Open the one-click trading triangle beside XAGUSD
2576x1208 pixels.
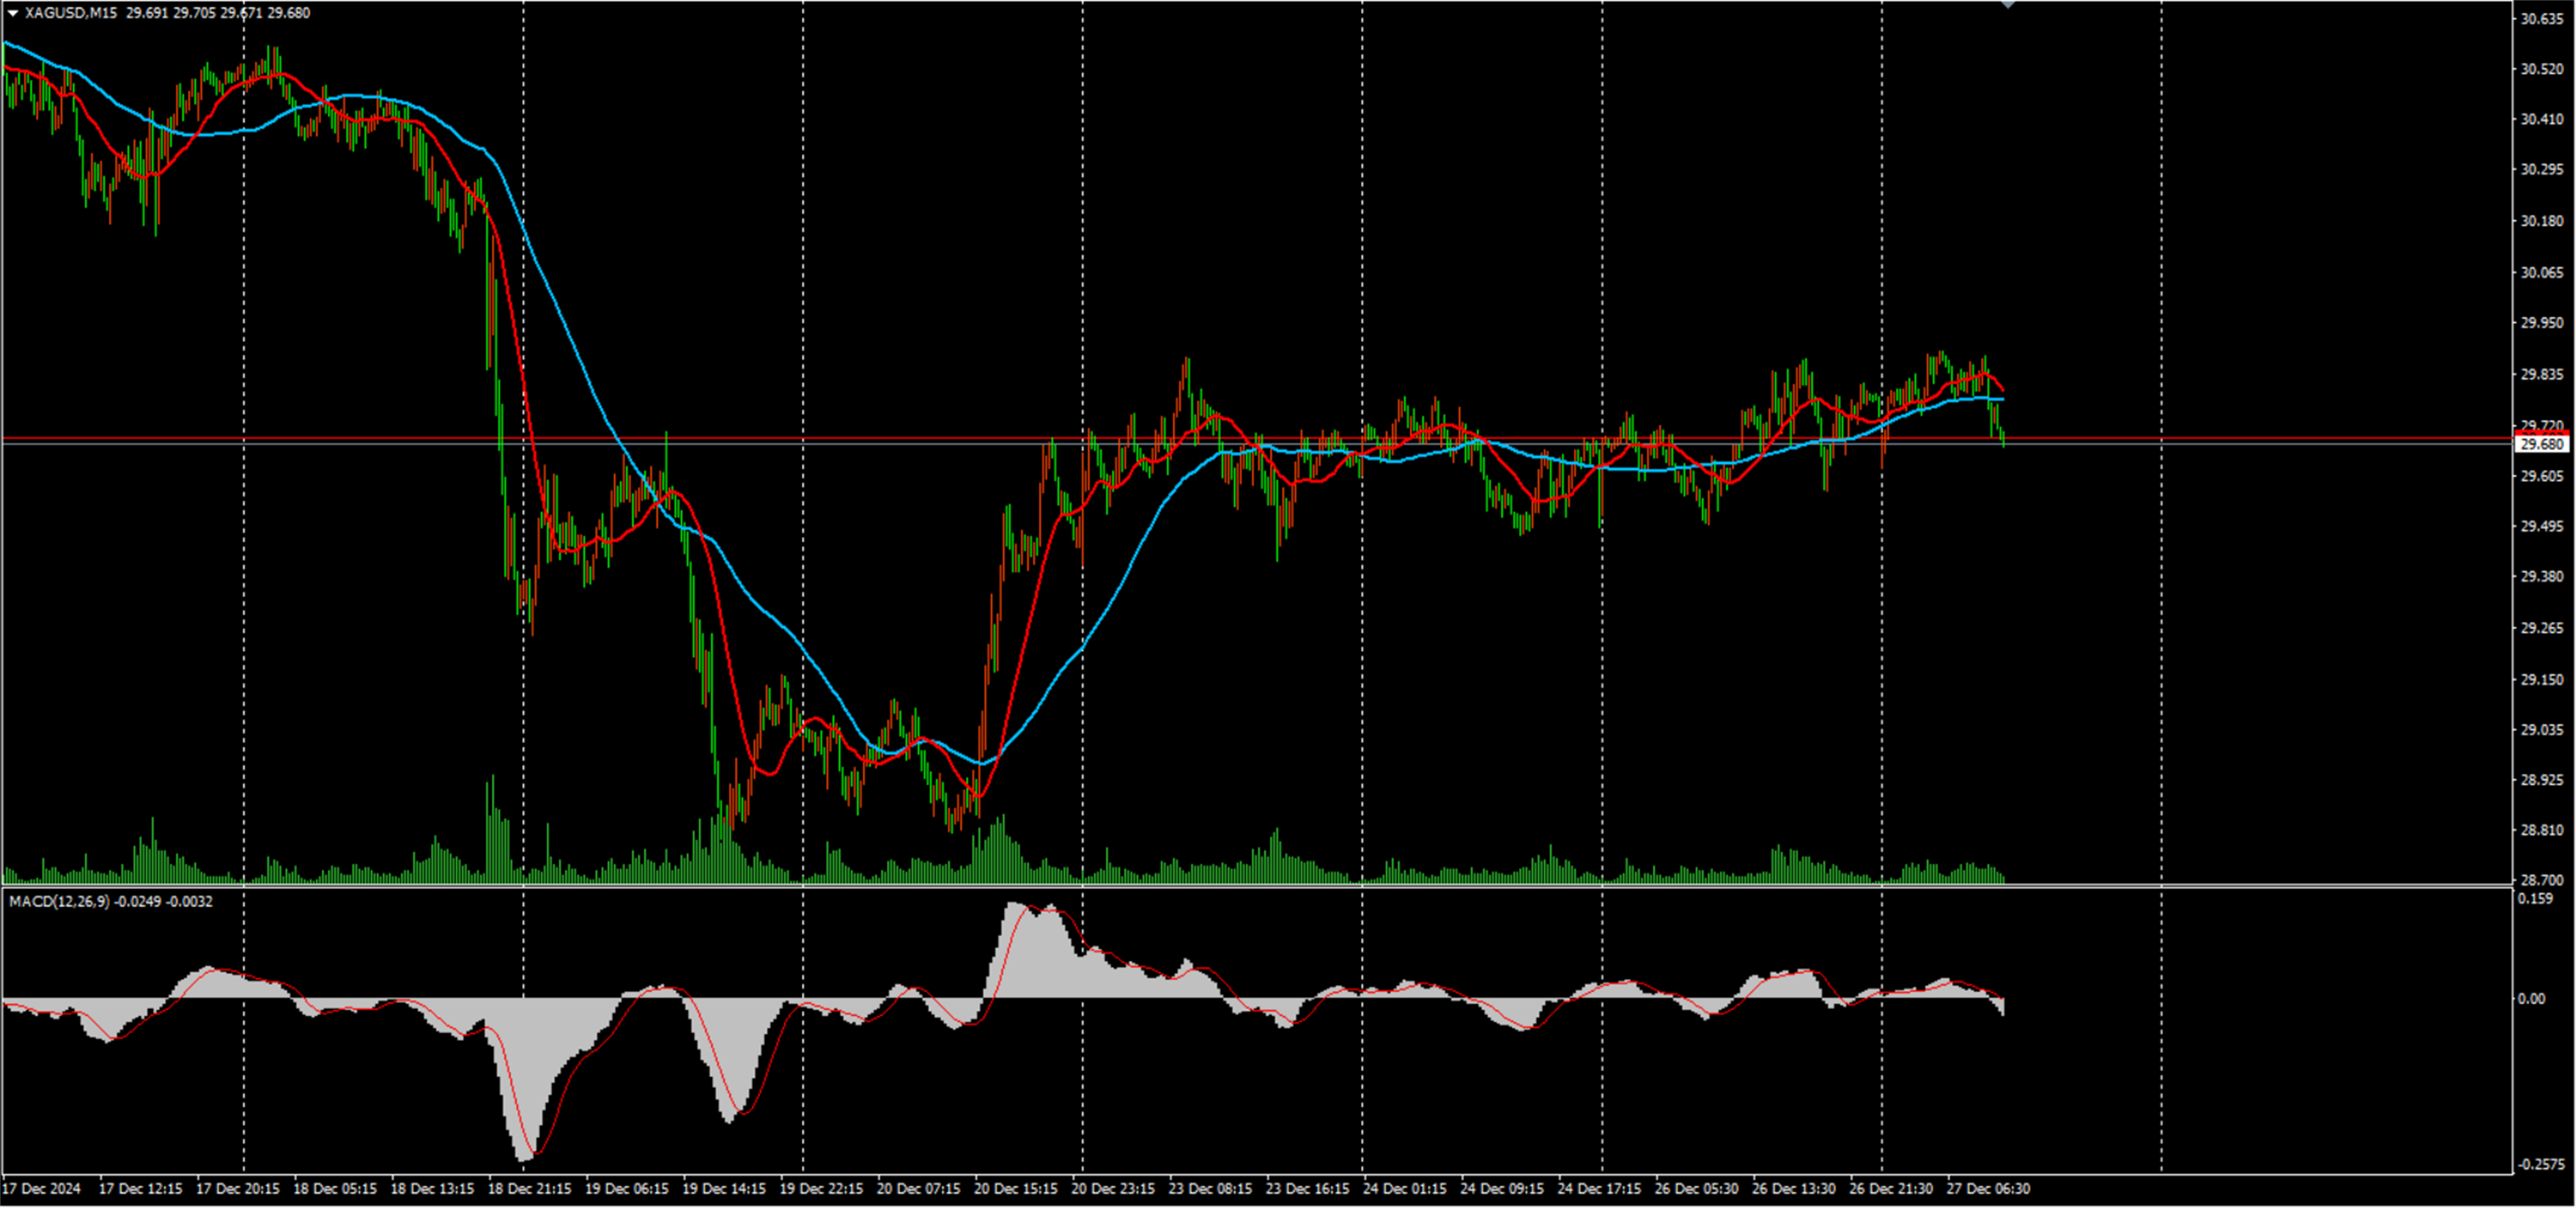point(13,13)
